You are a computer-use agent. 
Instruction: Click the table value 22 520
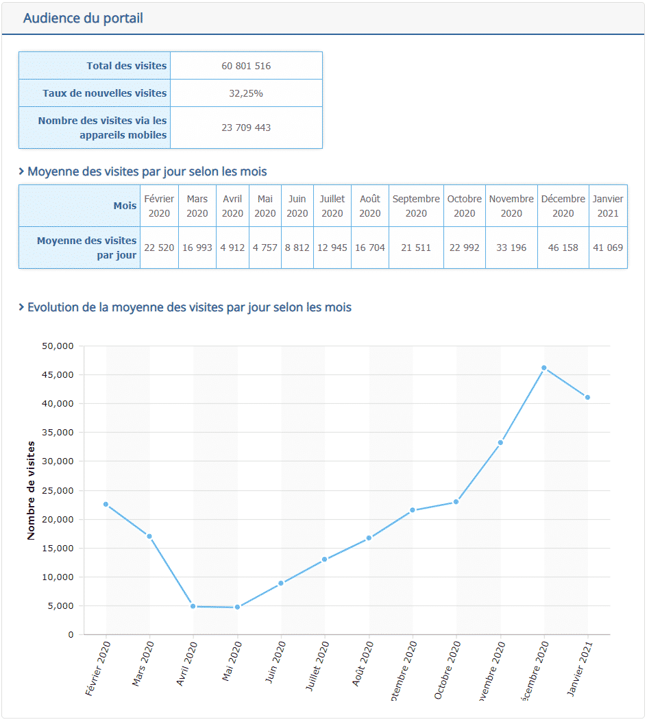click(x=159, y=248)
